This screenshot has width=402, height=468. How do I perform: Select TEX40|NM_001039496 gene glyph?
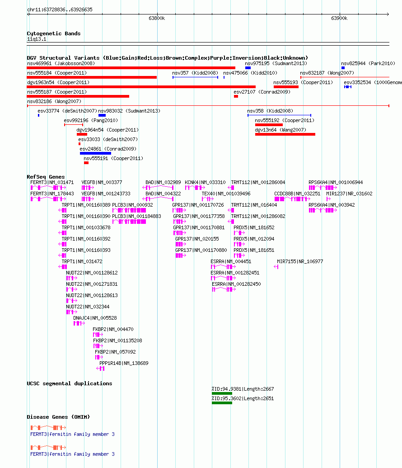coord(208,199)
